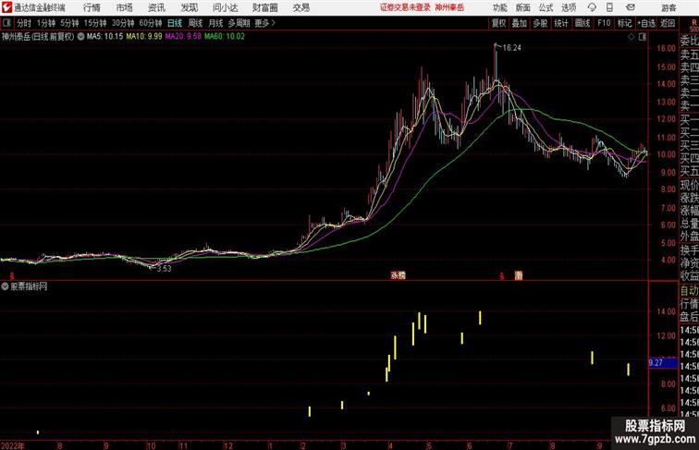Click the 涨榜 marker on the chart

pyautogui.click(x=399, y=275)
